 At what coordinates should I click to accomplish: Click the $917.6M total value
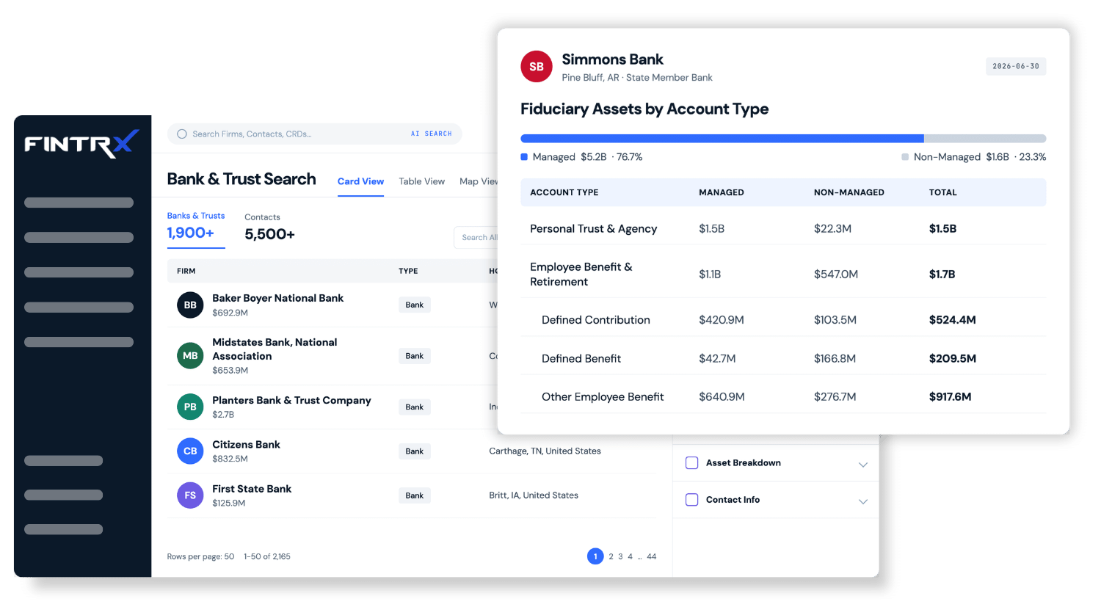(950, 397)
